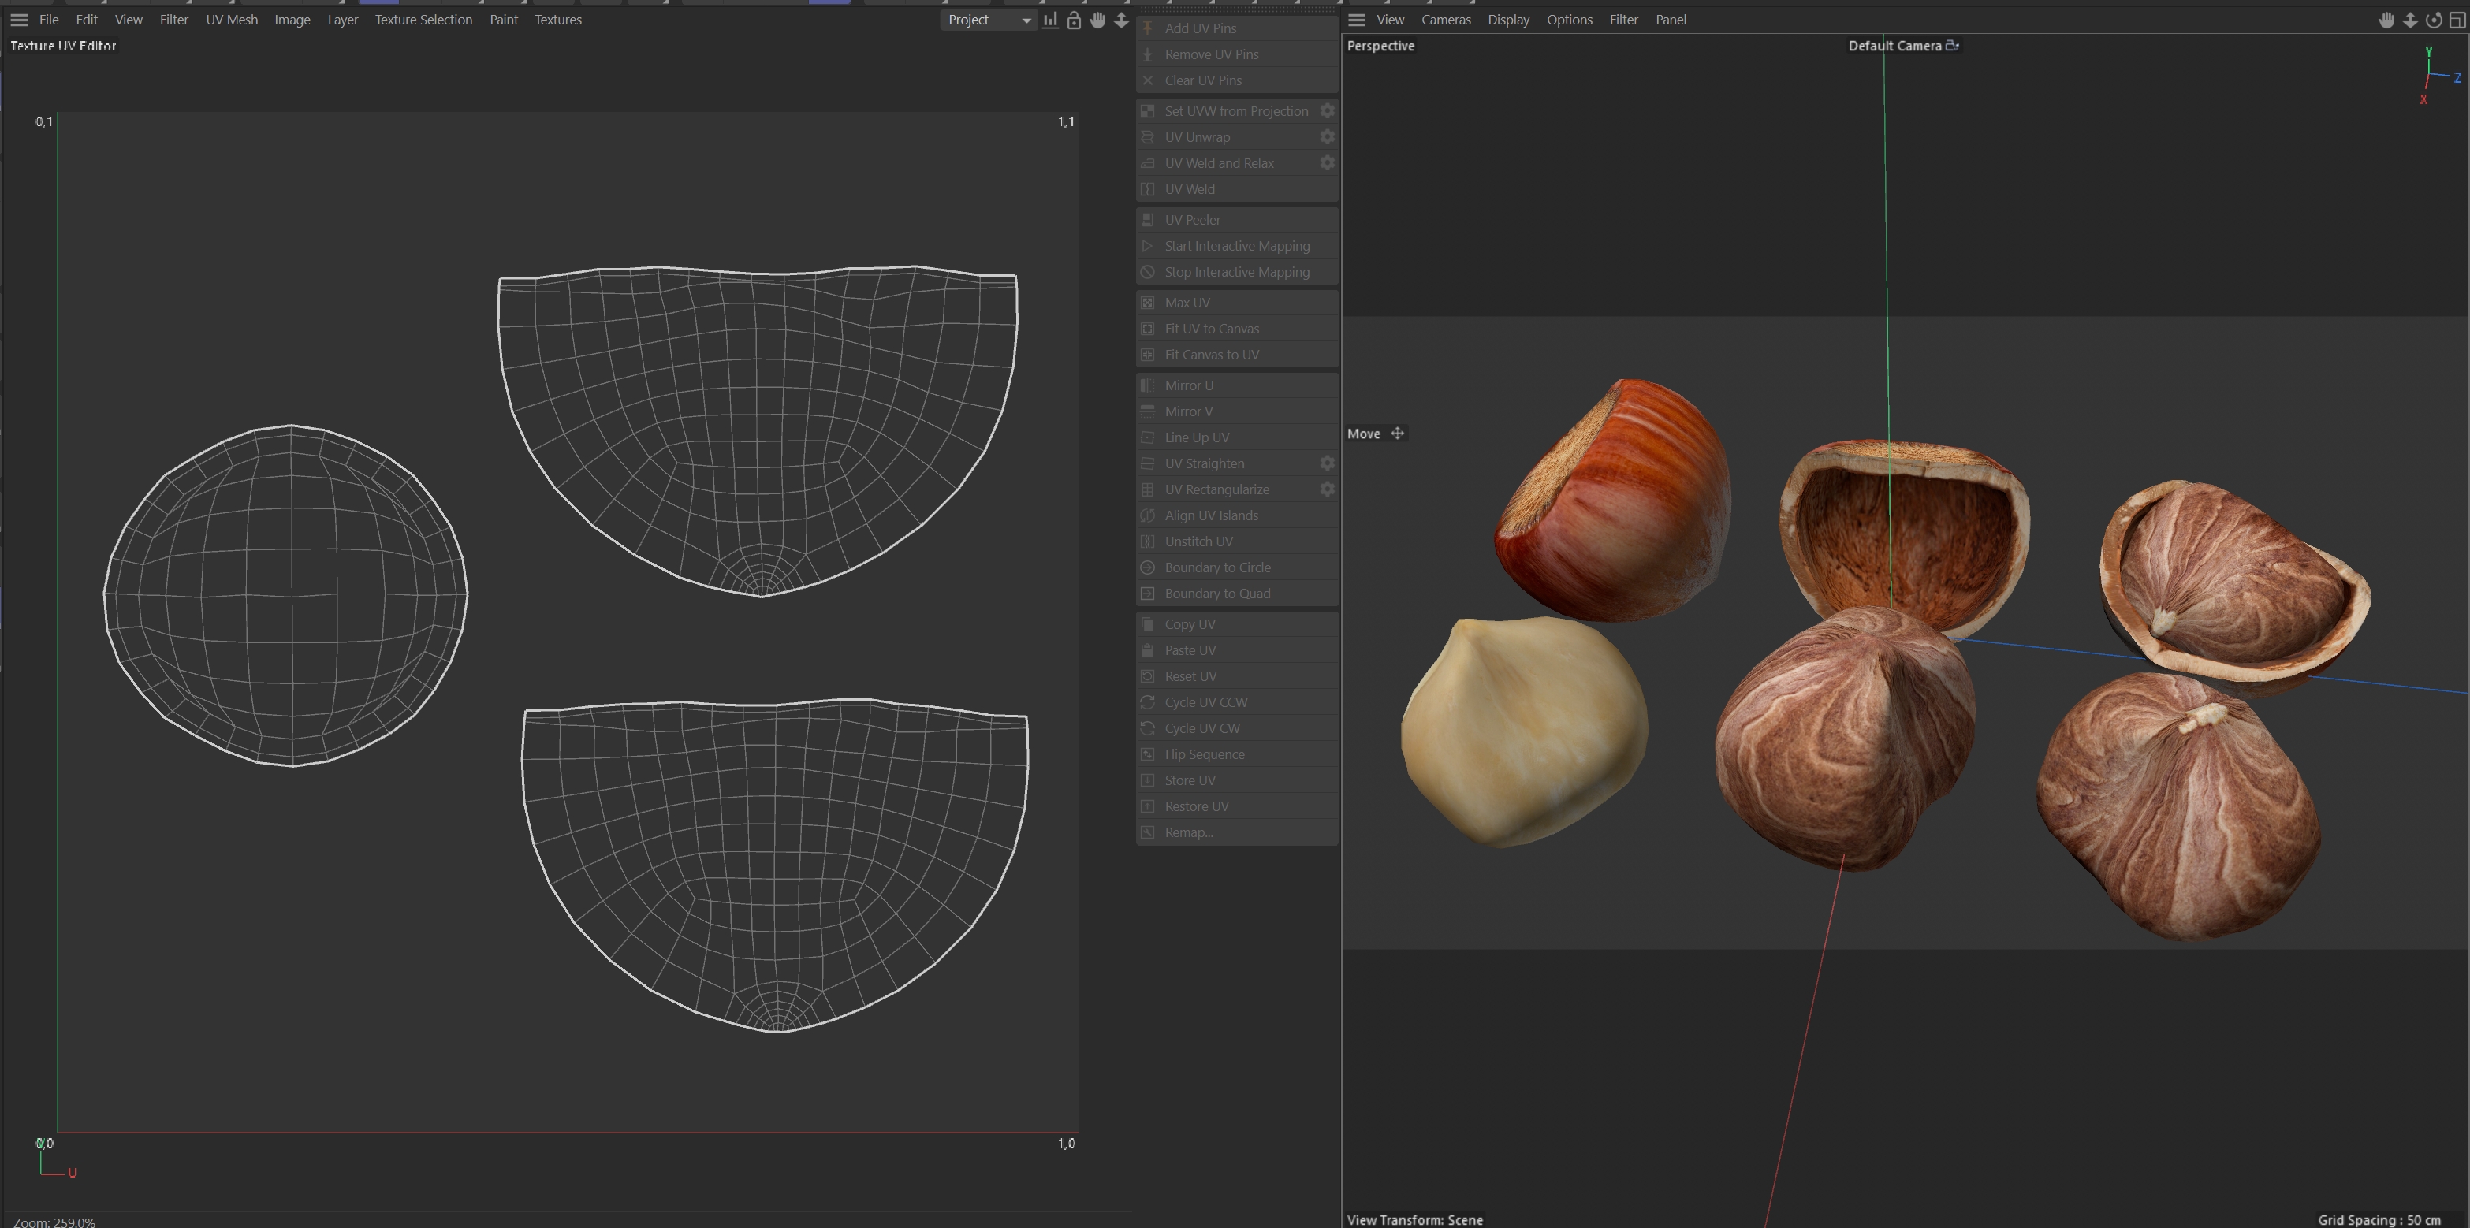Open the Texture Selection menu
This screenshot has width=2470, height=1228.
point(423,20)
